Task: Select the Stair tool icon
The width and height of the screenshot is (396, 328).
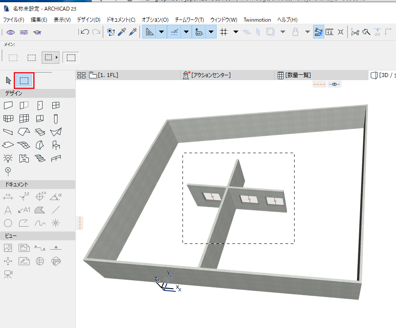Action: click(x=40, y=158)
